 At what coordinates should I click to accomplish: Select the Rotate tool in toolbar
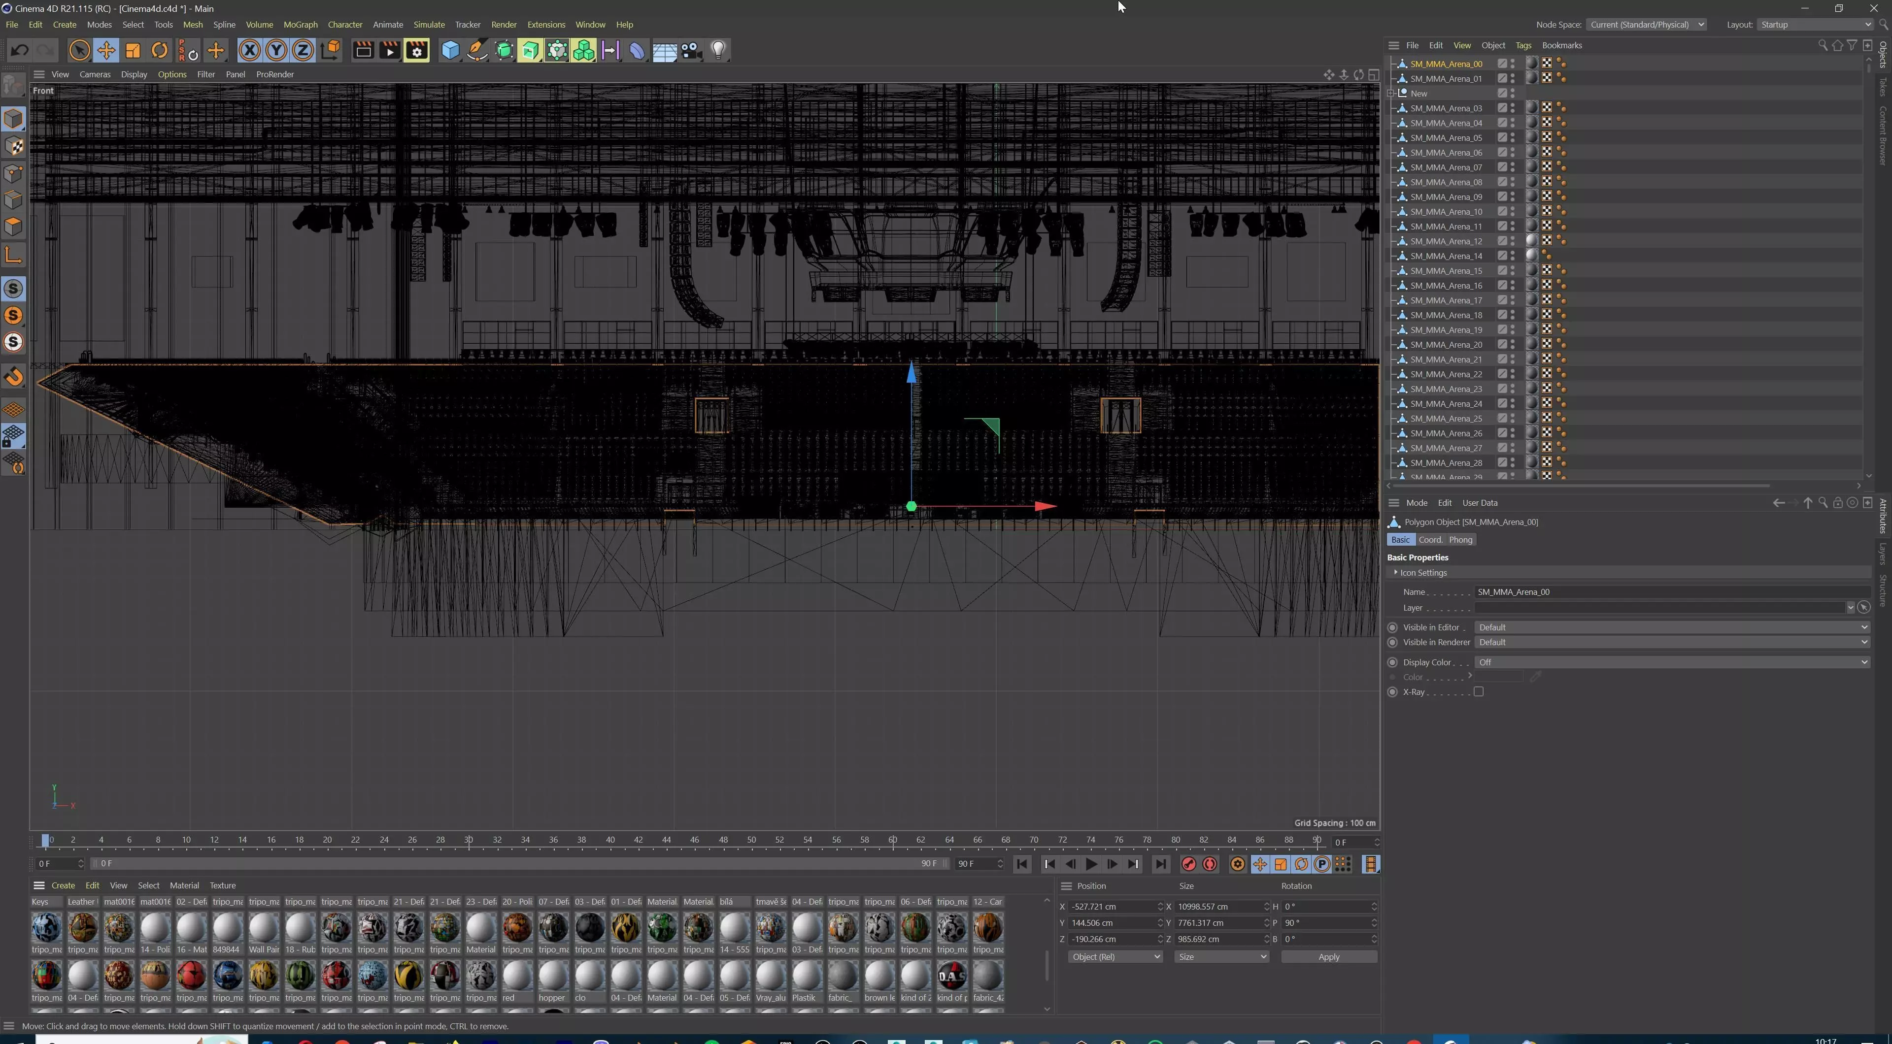[159, 51]
